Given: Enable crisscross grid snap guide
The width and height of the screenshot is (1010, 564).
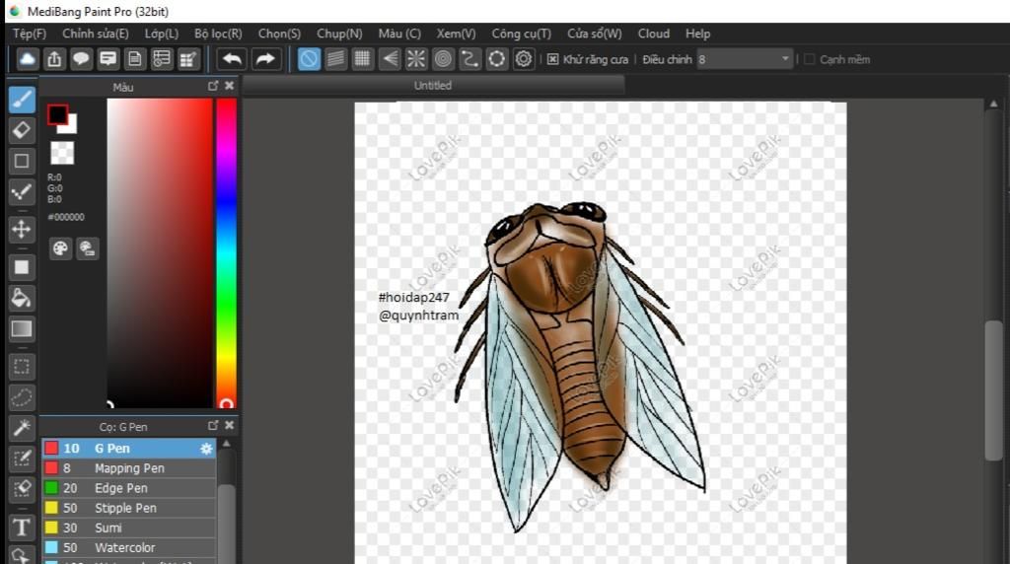Looking at the screenshot, I should (x=363, y=59).
